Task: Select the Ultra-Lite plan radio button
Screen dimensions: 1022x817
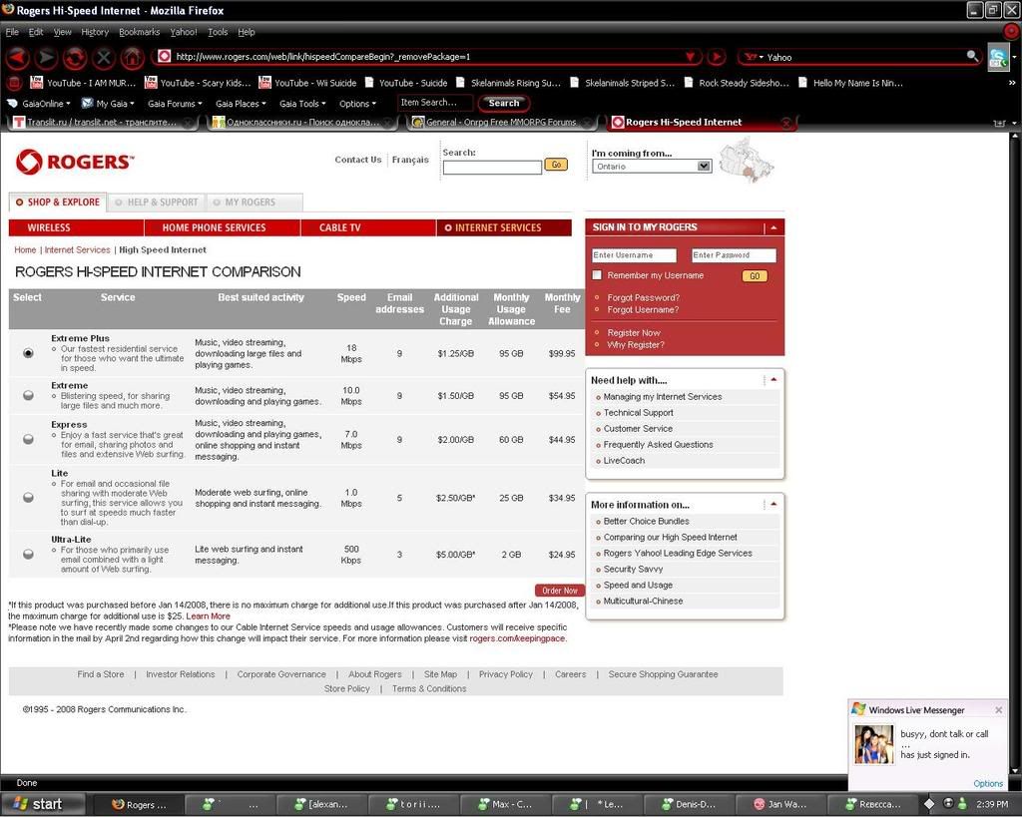Action: (x=28, y=554)
